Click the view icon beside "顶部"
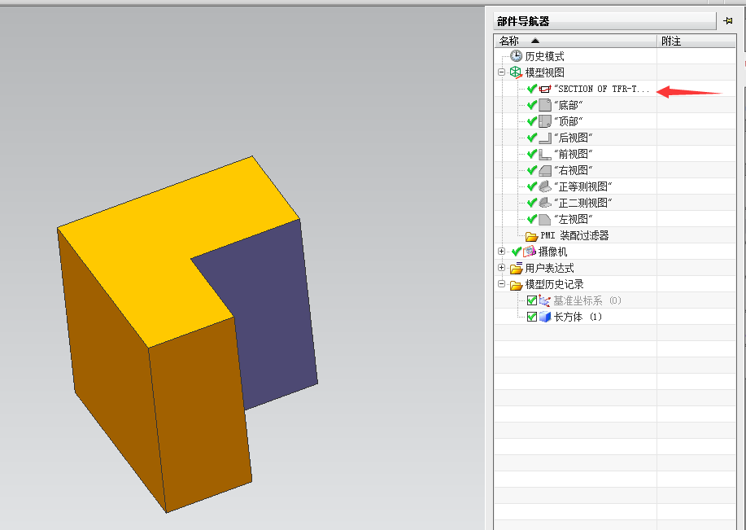This screenshot has height=530, width=746. [x=545, y=121]
